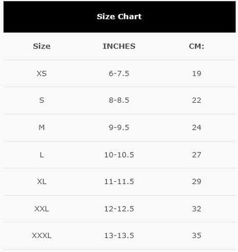Select the S size cell
238x252 pixels.
coord(42,100)
